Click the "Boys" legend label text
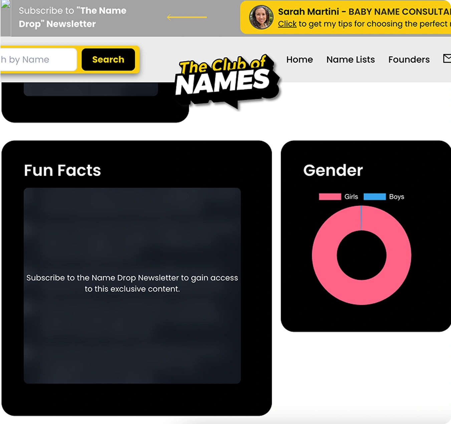The image size is (451, 424). (397, 197)
